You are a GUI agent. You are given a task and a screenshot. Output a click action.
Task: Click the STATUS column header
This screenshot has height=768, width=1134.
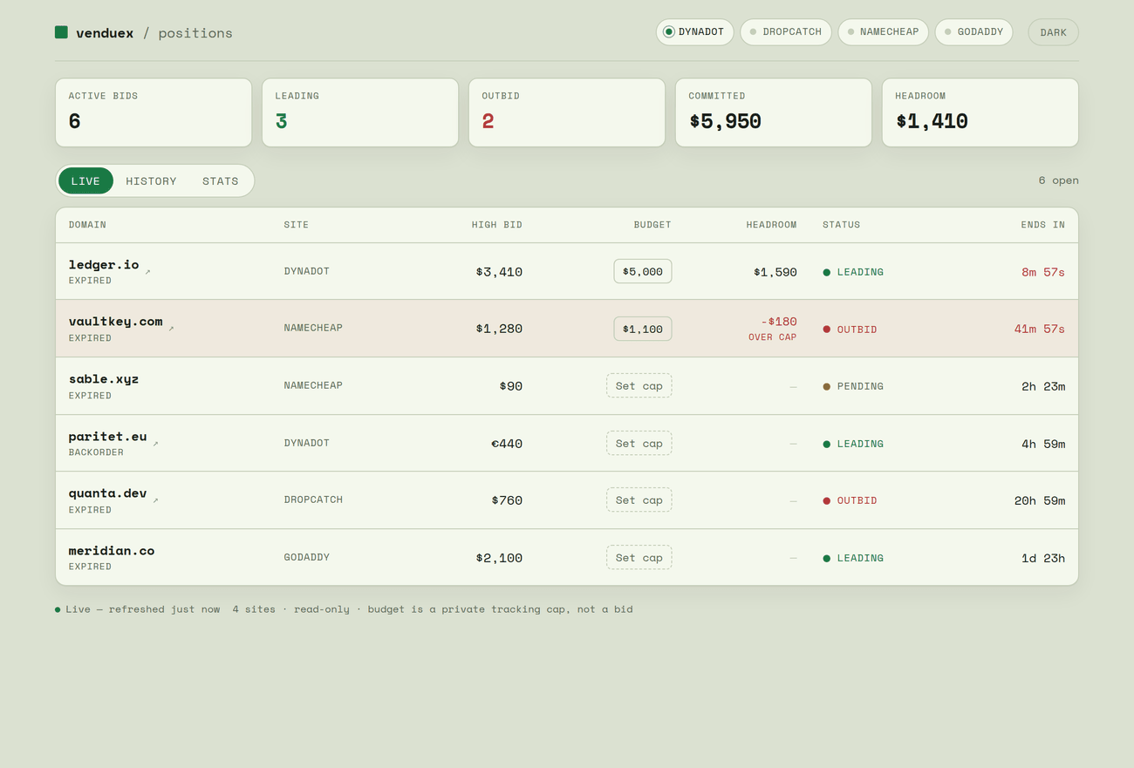841,225
